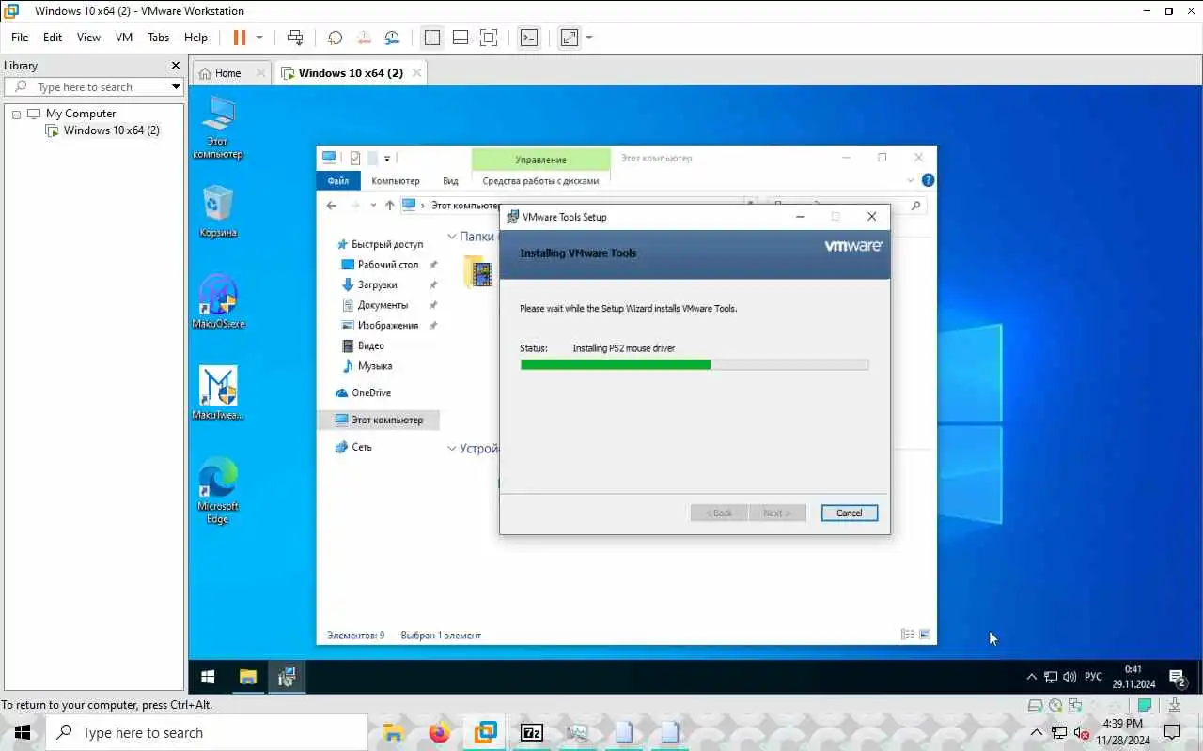
Task: Open Explorer help question mark icon
Action: [928, 180]
